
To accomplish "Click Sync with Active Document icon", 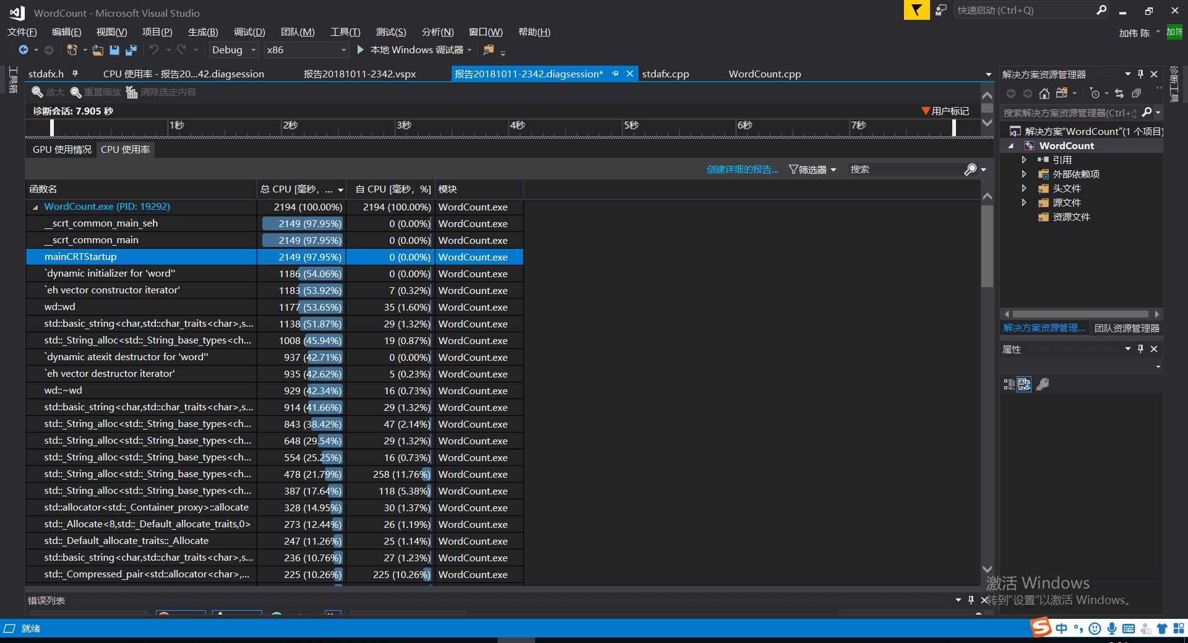I will [1119, 93].
